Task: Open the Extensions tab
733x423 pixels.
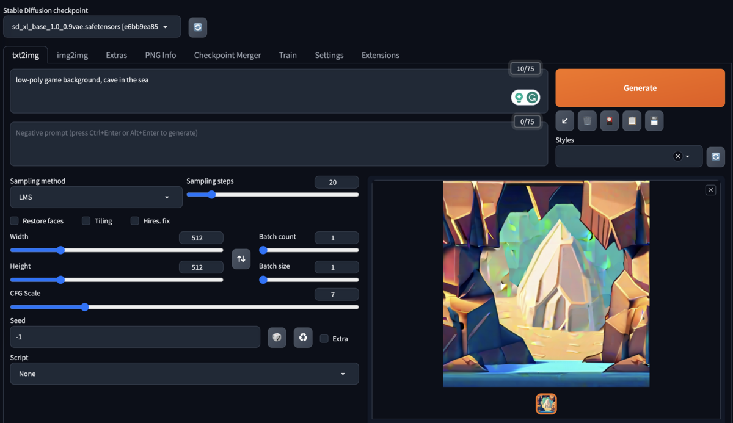Action: pyautogui.click(x=380, y=55)
